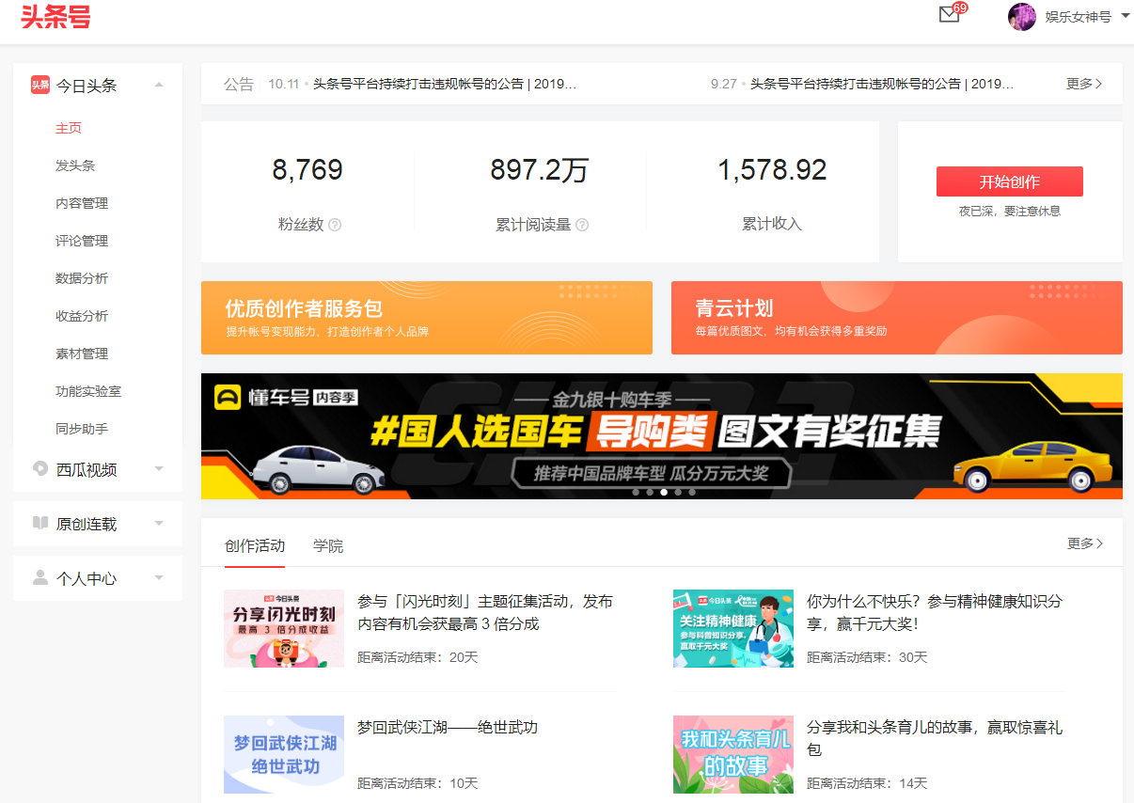
Task: Click the account avatar image at top right
Action: click(1022, 16)
